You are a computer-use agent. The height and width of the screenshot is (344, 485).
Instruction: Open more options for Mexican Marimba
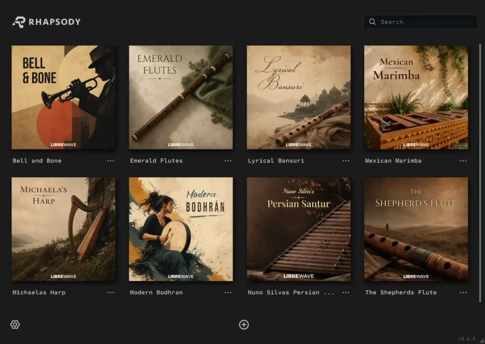pyautogui.click(x=463, y=161)
